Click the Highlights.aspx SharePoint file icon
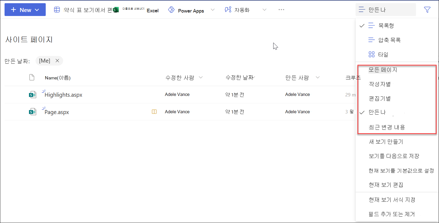The width and height of the screenshot is (439, 223). pos(33,95)
